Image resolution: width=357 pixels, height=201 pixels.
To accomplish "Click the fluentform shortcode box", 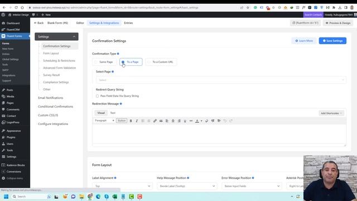I will [305, 23].
